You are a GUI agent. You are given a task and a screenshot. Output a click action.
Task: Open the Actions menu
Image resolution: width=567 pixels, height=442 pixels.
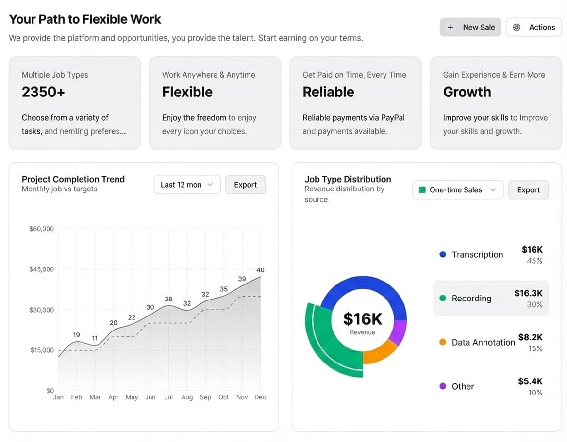534,27
